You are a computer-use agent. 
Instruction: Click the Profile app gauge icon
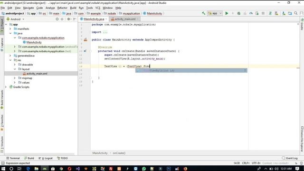(x=251, y=13)
